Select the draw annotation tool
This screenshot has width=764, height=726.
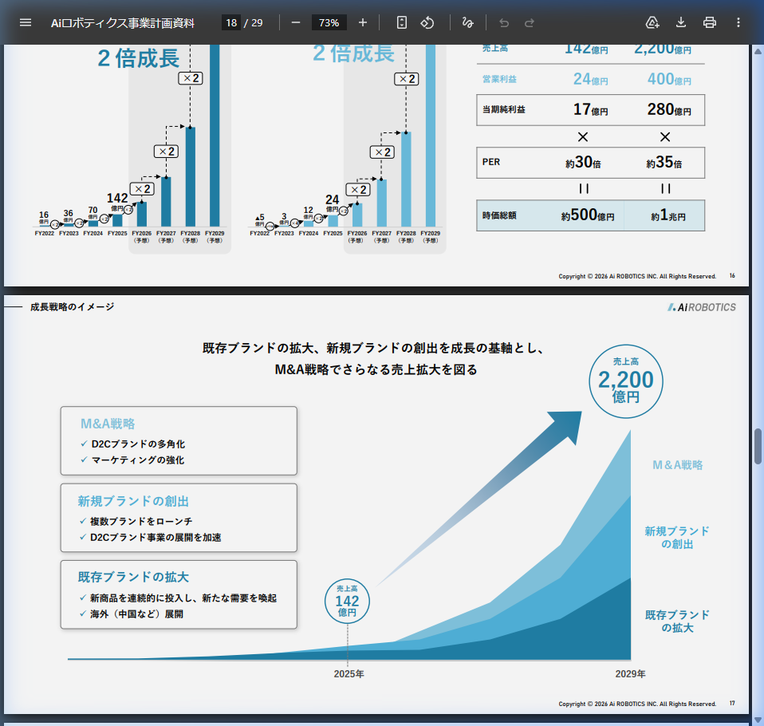click(468, 22)
